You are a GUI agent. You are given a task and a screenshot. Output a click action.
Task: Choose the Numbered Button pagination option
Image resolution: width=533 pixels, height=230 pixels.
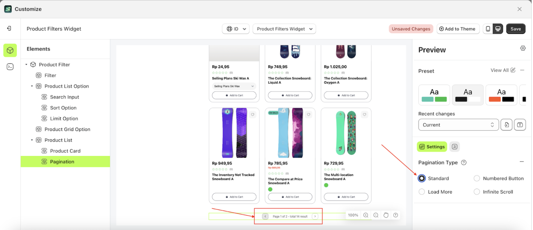477,178
